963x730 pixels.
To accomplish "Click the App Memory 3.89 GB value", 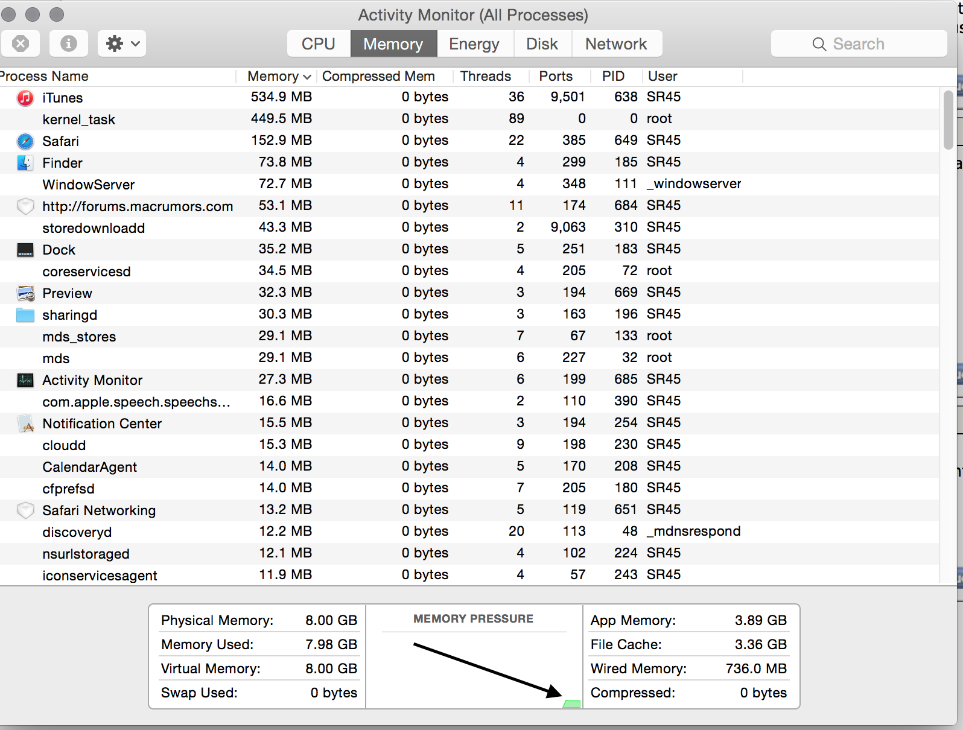I will coord(760,620).
